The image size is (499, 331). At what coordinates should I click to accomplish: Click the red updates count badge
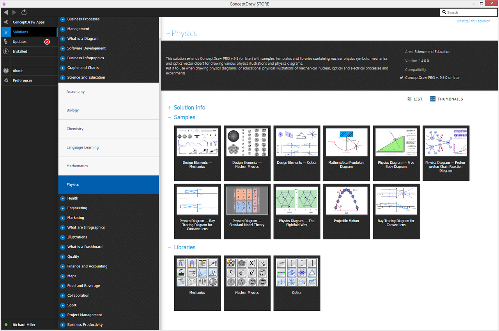(x=47, y=42)
